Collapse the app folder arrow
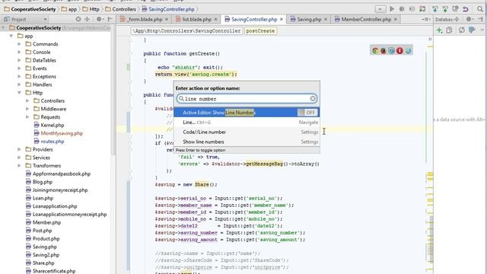The width and height of the screenshot is (487, 274). coord(11,36)
